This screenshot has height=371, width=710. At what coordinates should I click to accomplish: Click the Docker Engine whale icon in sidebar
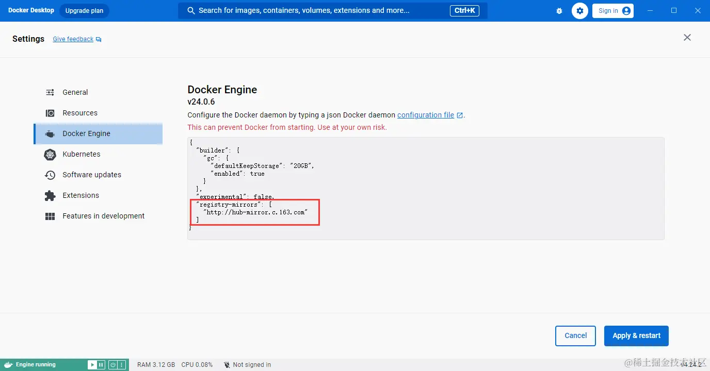click(x=50, y=134)
